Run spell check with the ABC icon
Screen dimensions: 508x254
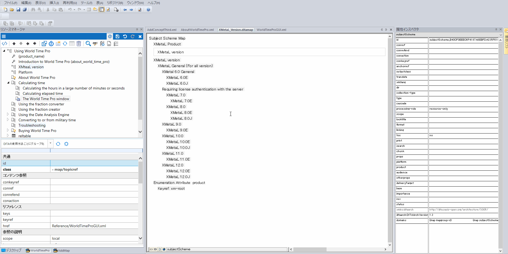tap(95, 44)
